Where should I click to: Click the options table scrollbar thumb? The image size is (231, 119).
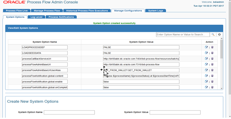(x=221, y=49)
